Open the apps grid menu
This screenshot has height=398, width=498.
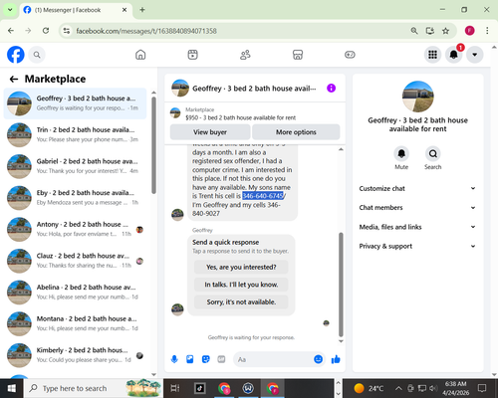[x=432, y=55]
